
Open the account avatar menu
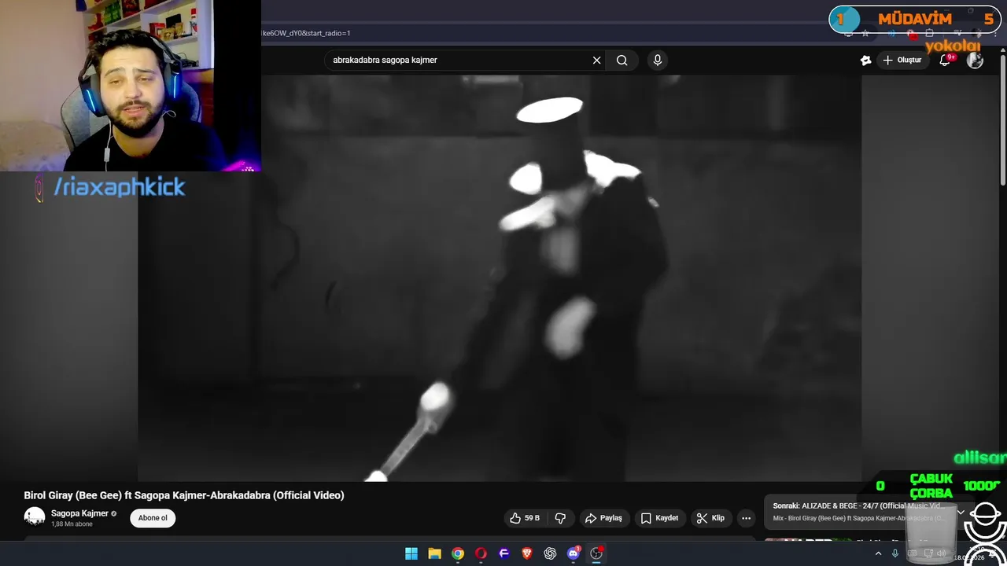[x=975, y=60]
